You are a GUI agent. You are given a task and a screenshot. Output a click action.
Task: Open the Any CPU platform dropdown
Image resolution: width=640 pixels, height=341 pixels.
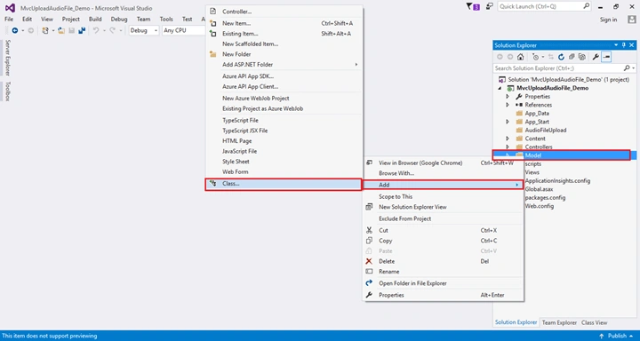[183, 30]
